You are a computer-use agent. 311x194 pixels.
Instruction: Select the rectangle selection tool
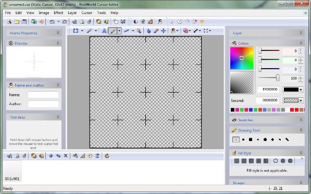pos(76,31)
